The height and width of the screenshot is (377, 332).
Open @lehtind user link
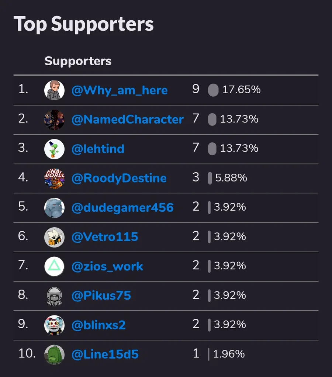[98, 149]
